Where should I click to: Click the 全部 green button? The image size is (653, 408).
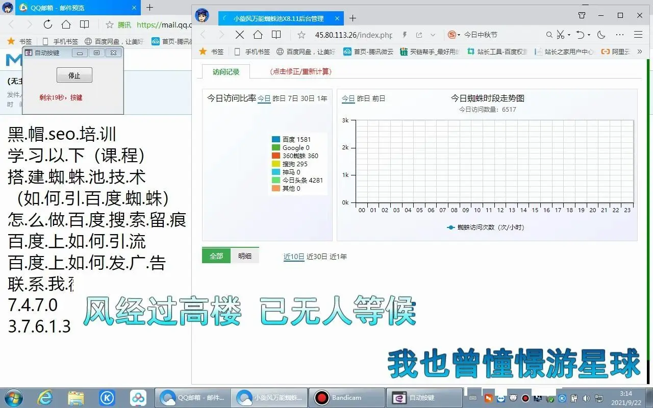[216, 256]
